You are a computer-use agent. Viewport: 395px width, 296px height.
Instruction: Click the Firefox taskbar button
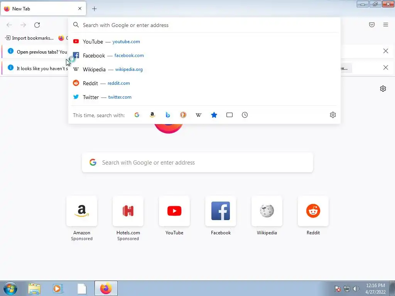(106, 288)
